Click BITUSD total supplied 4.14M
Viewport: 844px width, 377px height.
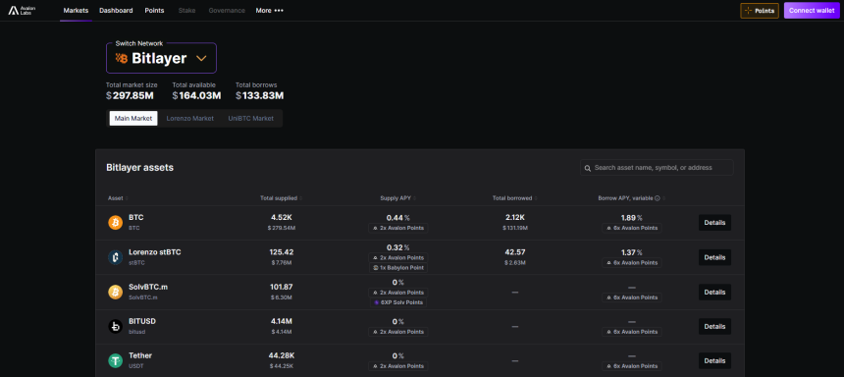tap(282, 321)
